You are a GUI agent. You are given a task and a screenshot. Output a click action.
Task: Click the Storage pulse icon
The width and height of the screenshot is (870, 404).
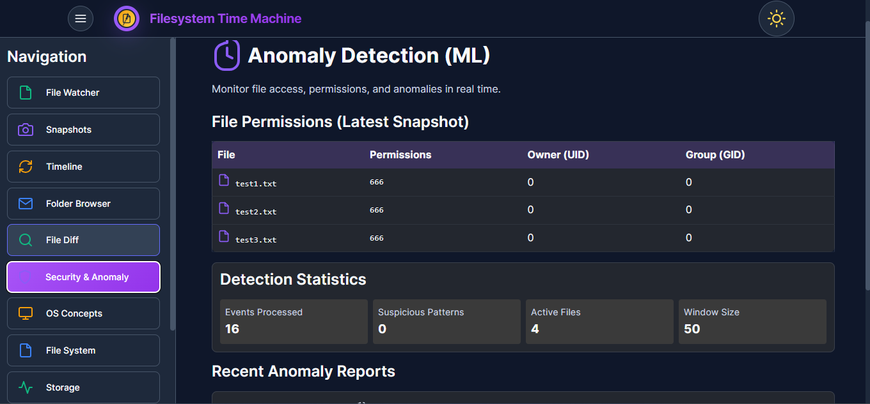[26, 387]
